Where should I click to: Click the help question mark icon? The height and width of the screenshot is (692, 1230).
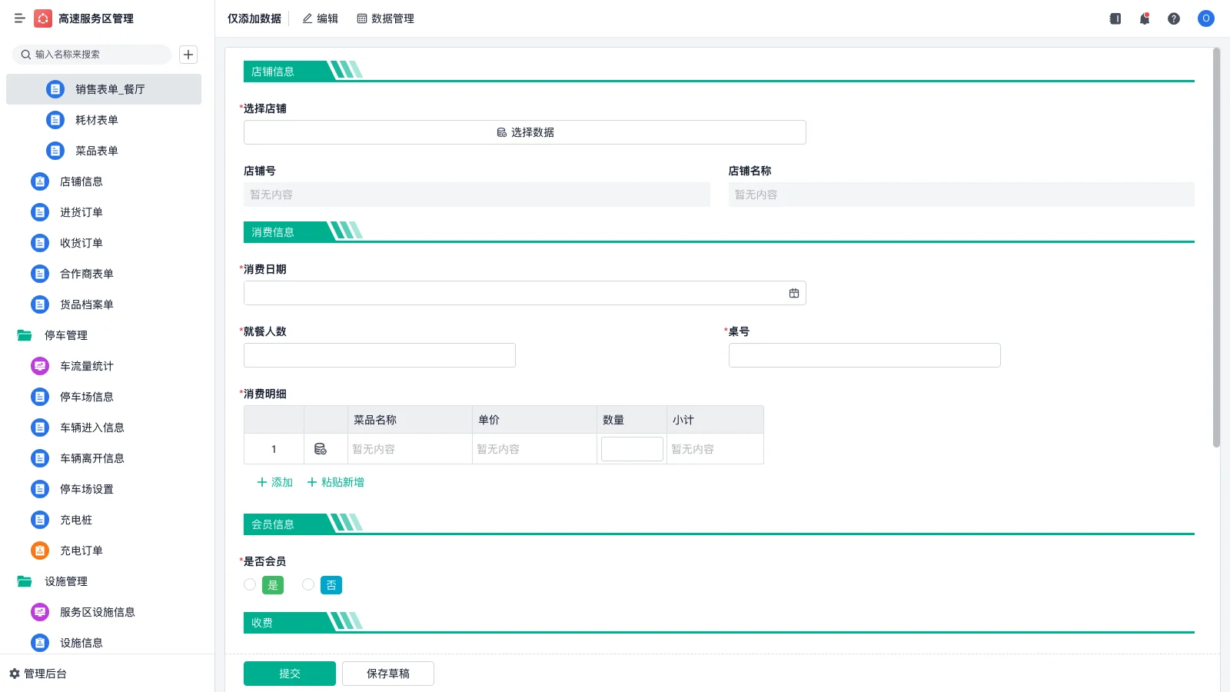tap(1175, 18)
